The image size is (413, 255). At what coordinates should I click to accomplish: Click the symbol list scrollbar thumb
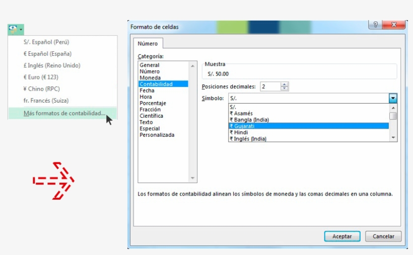[393, 116]
